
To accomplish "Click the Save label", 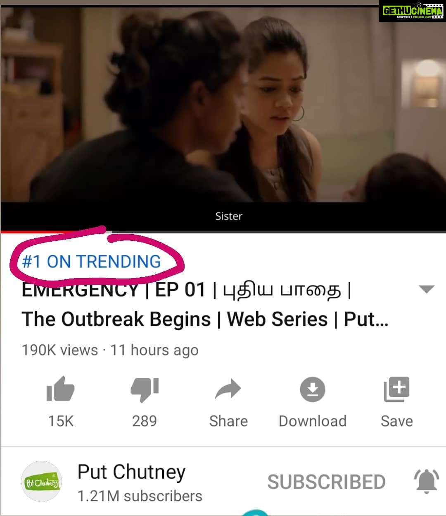I will coord(397,421).
